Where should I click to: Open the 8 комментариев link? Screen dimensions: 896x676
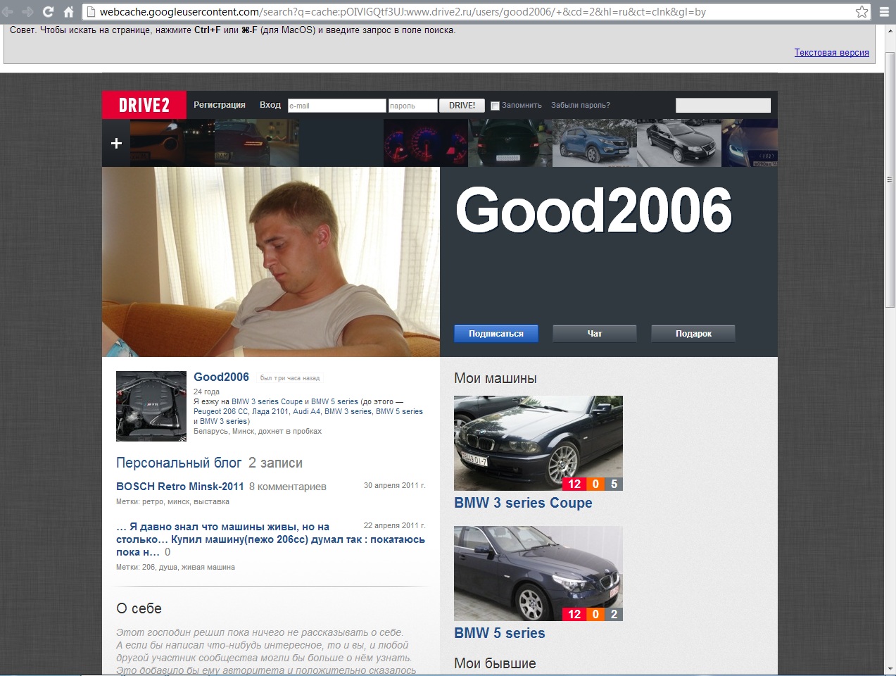288,487
